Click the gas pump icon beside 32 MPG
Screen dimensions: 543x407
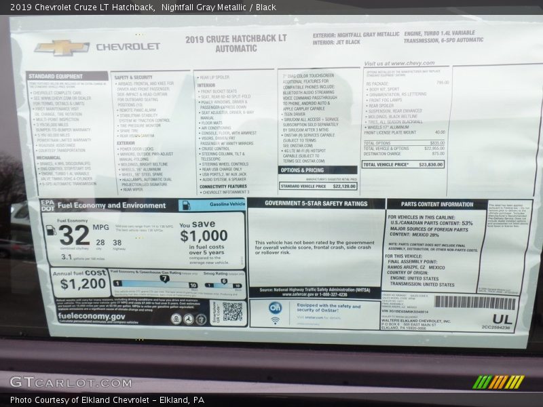coord(51,231)
